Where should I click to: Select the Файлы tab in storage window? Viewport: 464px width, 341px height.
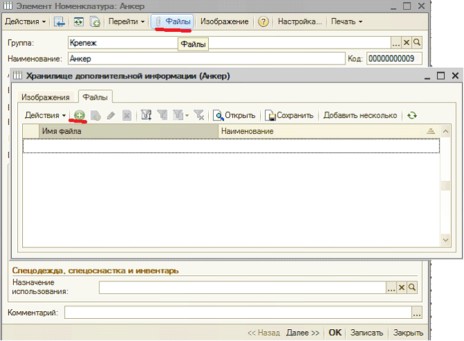click(95, 97)
